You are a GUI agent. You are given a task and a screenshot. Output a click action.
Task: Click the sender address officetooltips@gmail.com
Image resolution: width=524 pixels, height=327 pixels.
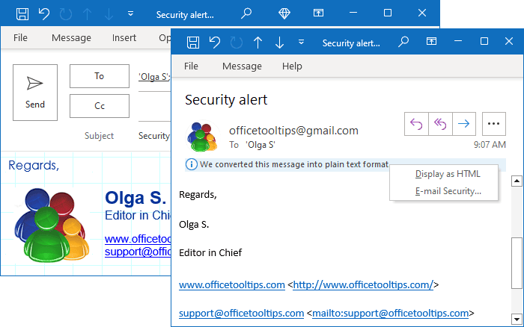tap(293, 131)
